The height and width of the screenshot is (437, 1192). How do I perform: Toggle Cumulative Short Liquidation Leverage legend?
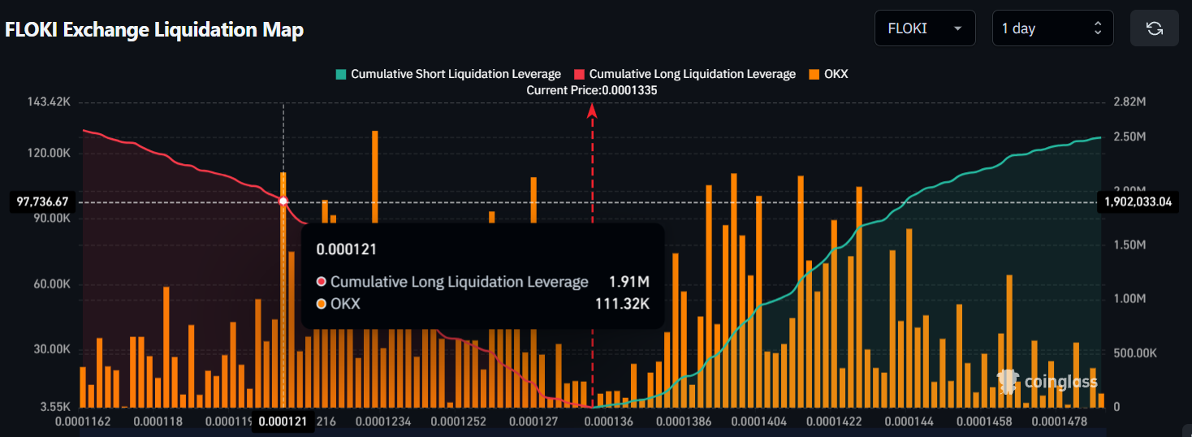tap(448, 74)
